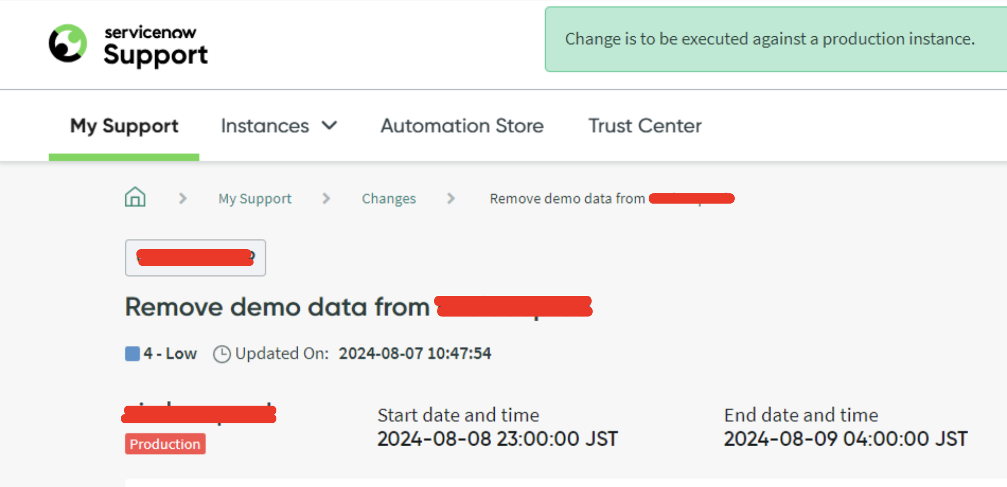The image size is (1007, 487).
Task: Open the My Support tab
Action: 124,126
